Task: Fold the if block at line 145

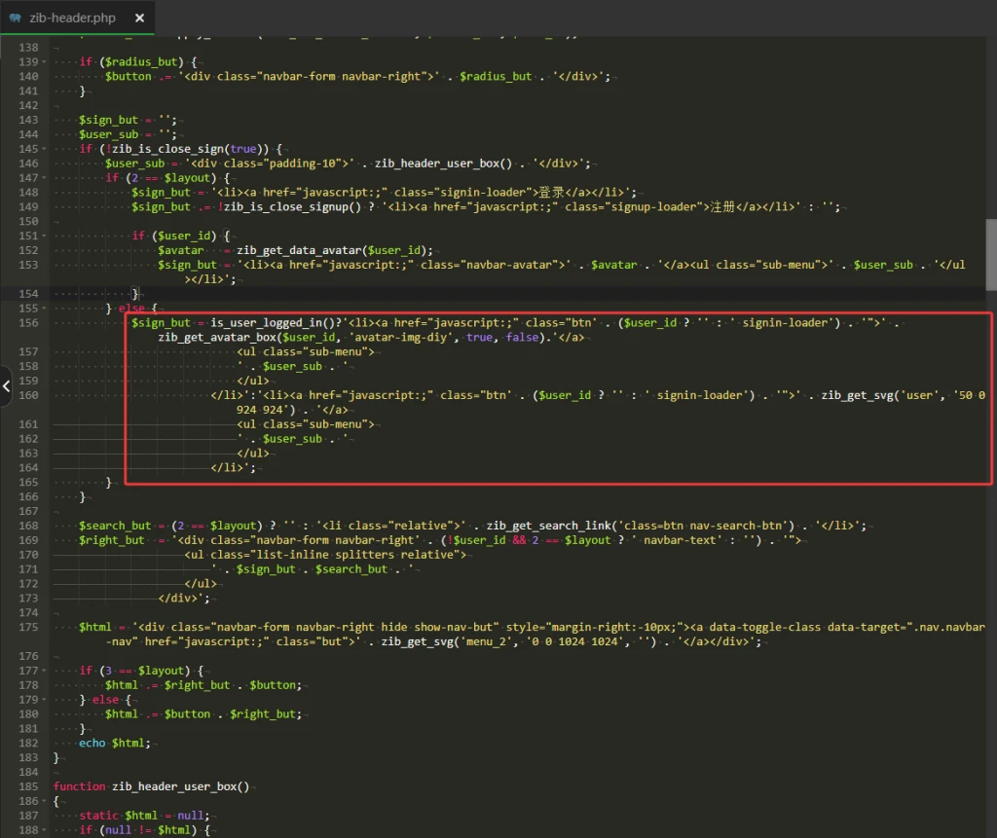Action: 46,149
